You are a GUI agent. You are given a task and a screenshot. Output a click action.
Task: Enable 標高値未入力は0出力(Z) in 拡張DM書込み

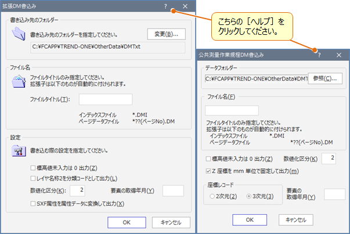coord(33,168)
